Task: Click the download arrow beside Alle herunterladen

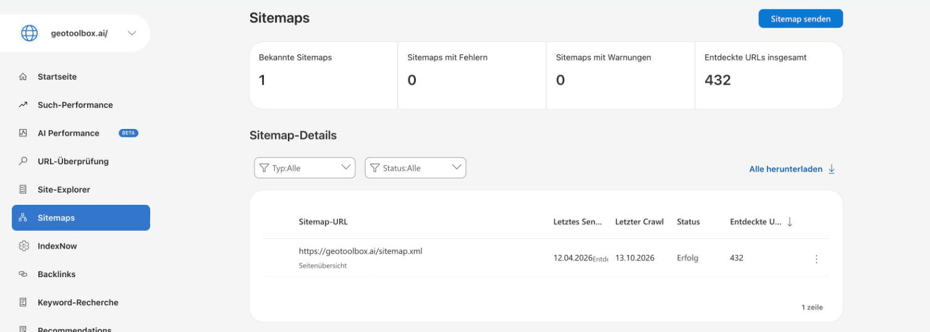Action: point(831,169)
